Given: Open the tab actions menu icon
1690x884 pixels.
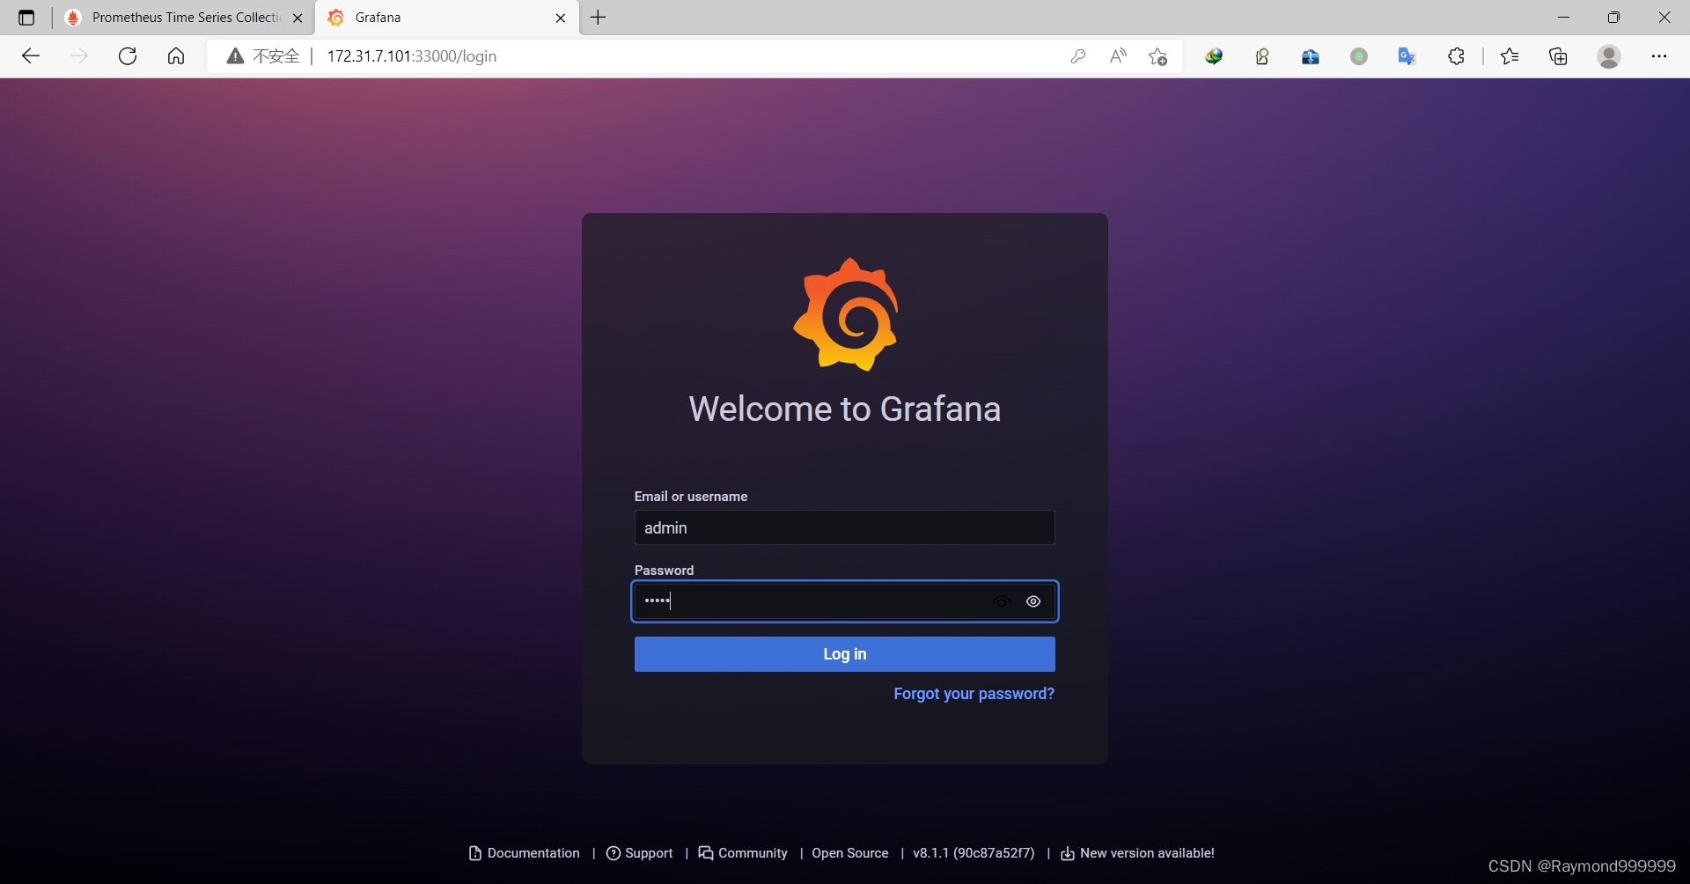Looking at the screenshot, I should click(26, 18).
